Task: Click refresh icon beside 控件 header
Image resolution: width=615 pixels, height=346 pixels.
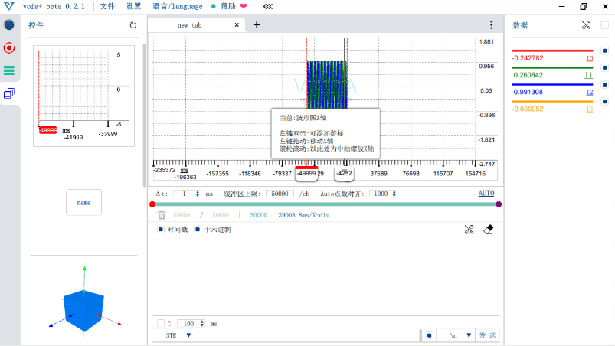Action: click(133, 25)
